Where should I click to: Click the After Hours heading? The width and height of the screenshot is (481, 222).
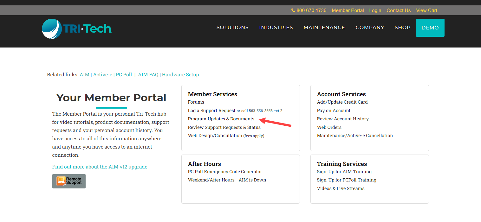pyautogui.click(x=205, y=164)
